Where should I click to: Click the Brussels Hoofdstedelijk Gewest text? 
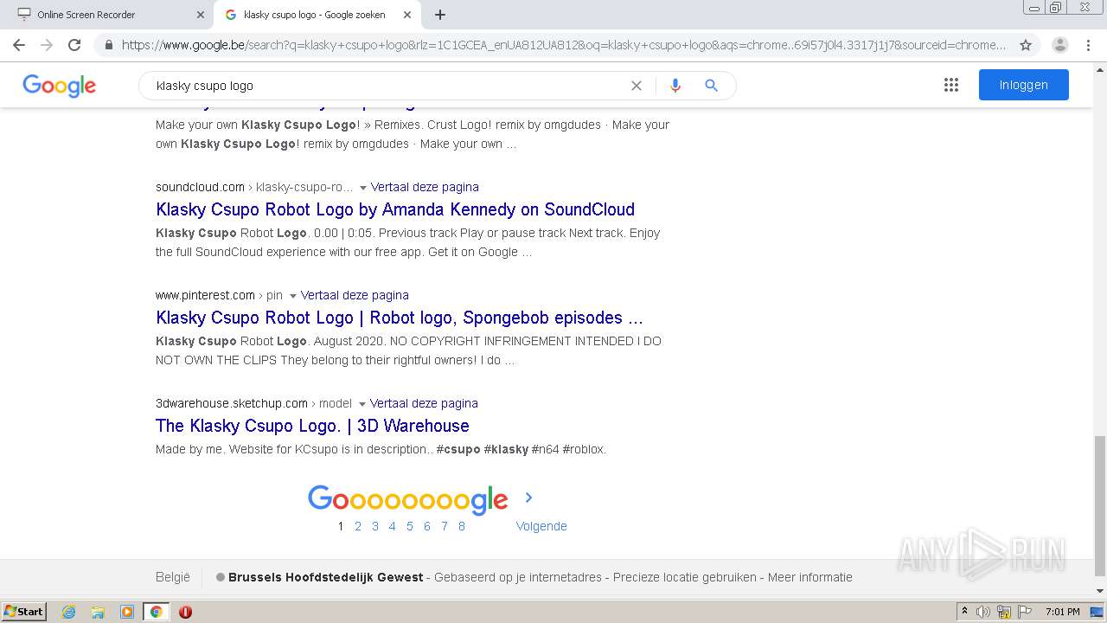[326, 577]
